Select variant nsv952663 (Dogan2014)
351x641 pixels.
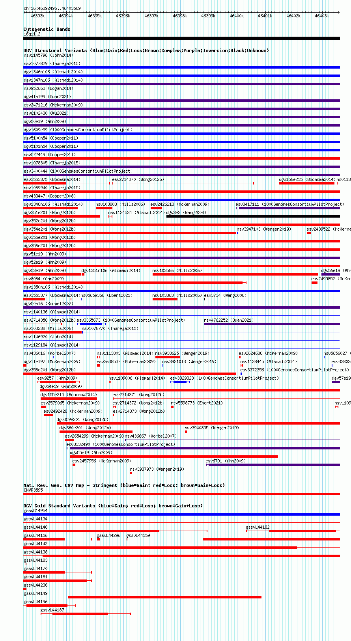click(x=48, y=88)
